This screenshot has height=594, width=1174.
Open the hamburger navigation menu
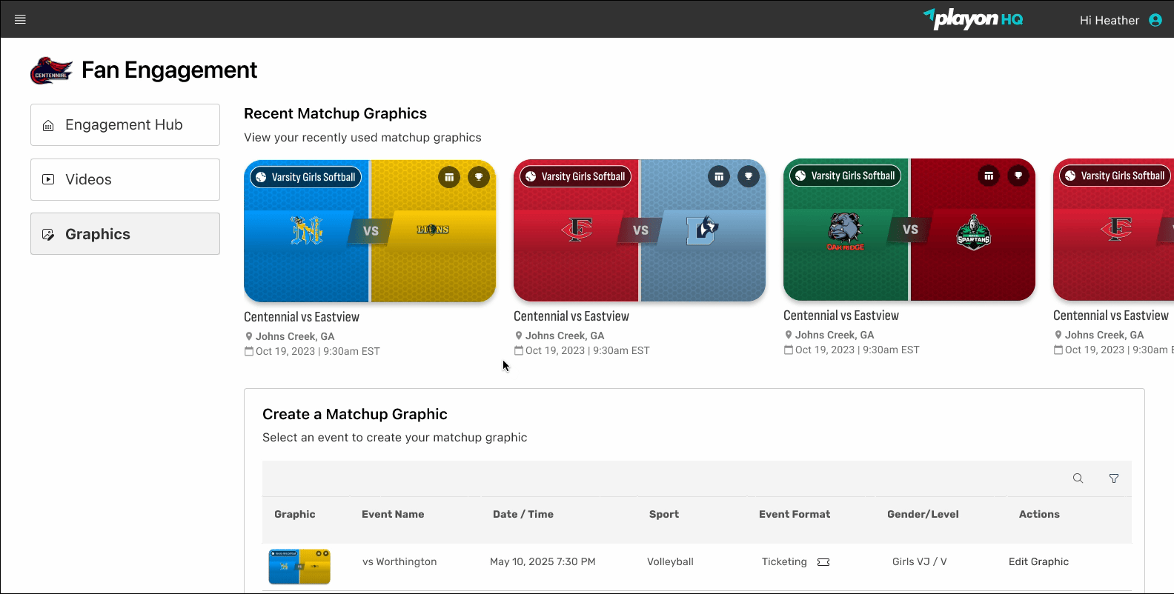click(x=20, y=19)
